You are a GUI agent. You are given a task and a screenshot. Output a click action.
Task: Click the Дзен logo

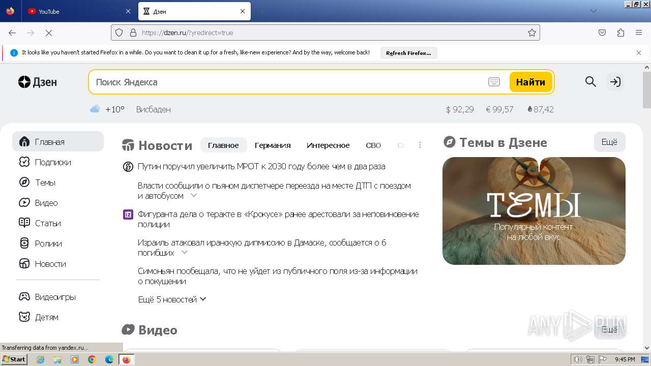[38, 82]
